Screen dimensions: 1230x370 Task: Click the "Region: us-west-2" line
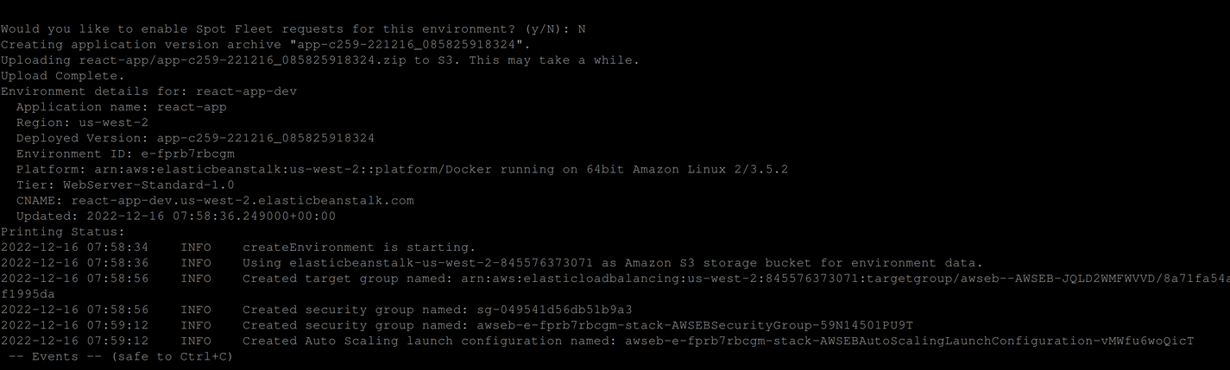pyautogui.click(x=82, y=122)
